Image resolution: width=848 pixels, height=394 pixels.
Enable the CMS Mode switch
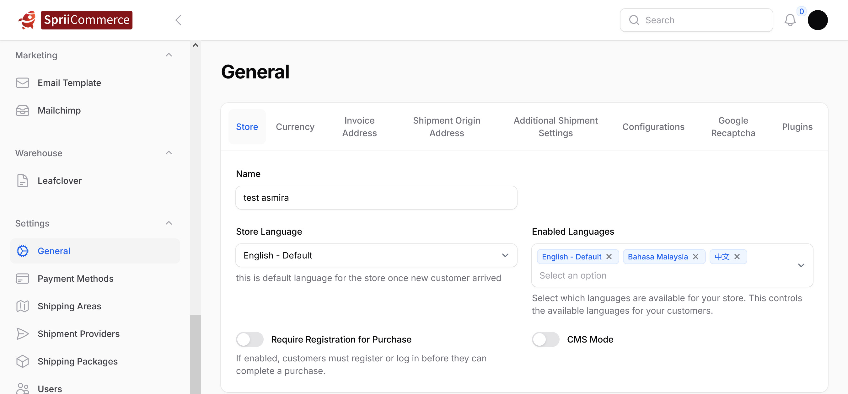(x=545, y=339)
